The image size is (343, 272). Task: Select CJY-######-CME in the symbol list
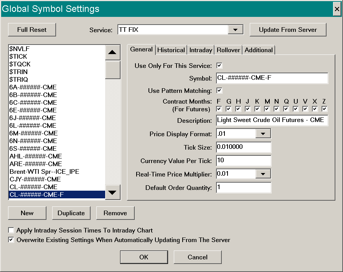point(57,179)
